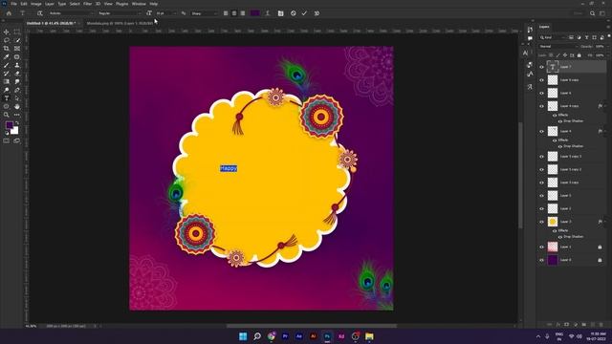The image size is (612, 344).
Task: Cancel the current text edit
Action: tap(294, 13)
